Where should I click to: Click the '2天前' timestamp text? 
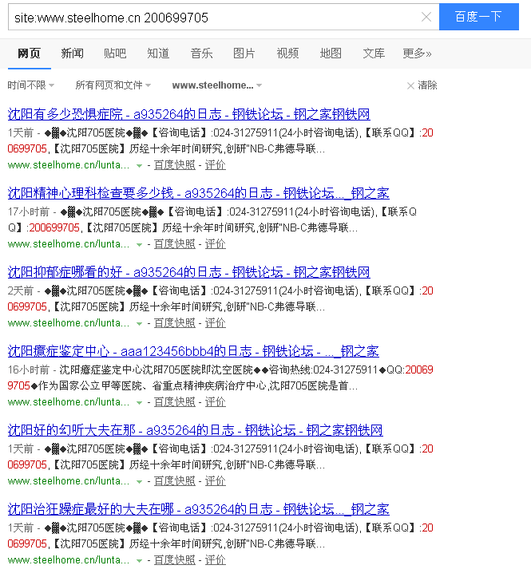(x=21, y=290)
